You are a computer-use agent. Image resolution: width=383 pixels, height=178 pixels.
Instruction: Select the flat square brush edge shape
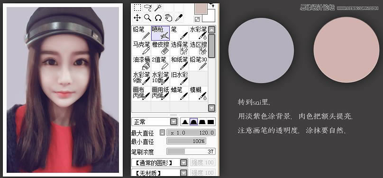click(211, 122)
